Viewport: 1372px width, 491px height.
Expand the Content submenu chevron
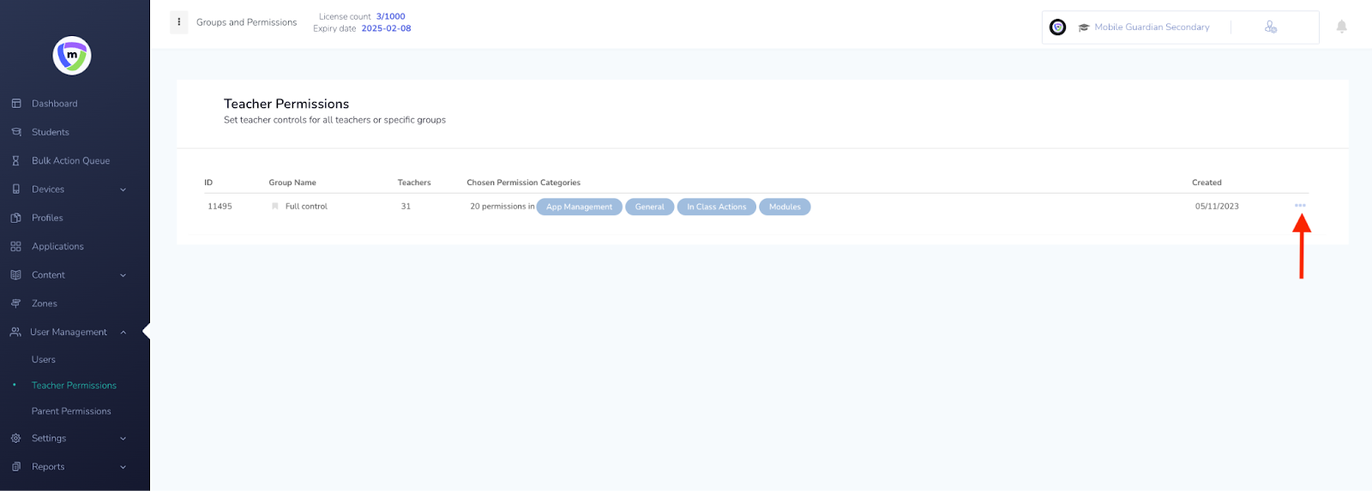[123, 275]
